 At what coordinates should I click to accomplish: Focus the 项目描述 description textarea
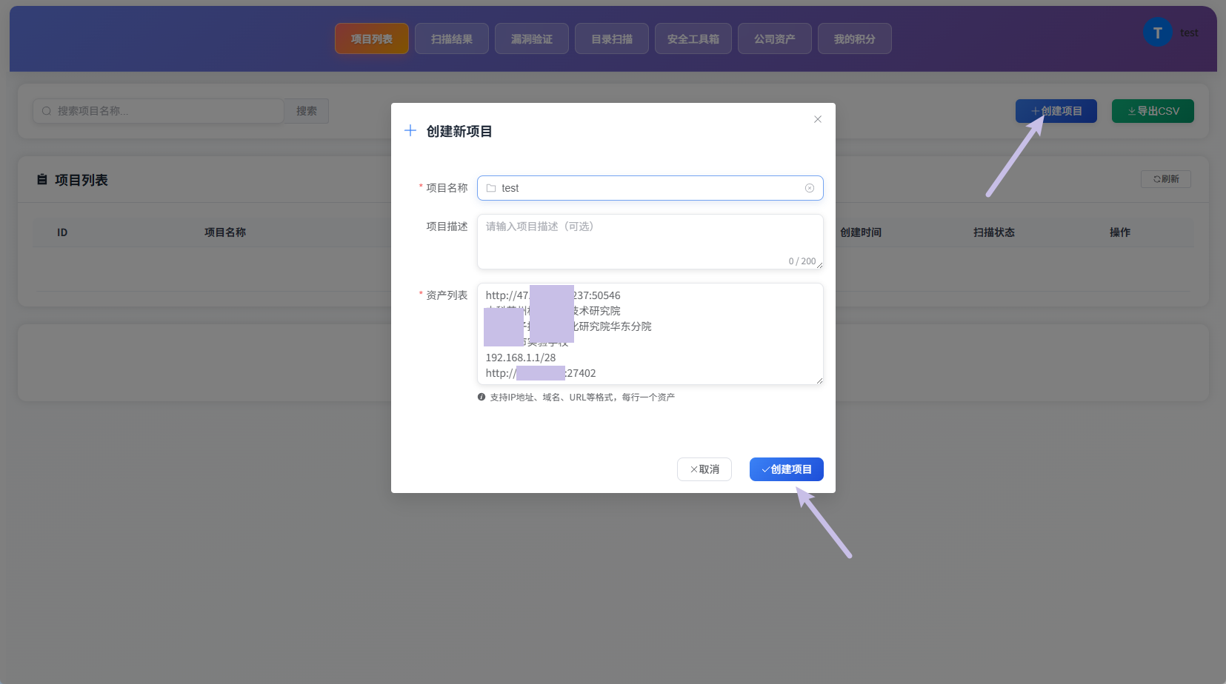pyautogui.click(x=650, y=241)
